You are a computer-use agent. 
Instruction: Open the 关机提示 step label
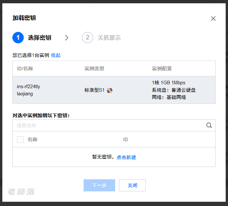coord(109,38)
